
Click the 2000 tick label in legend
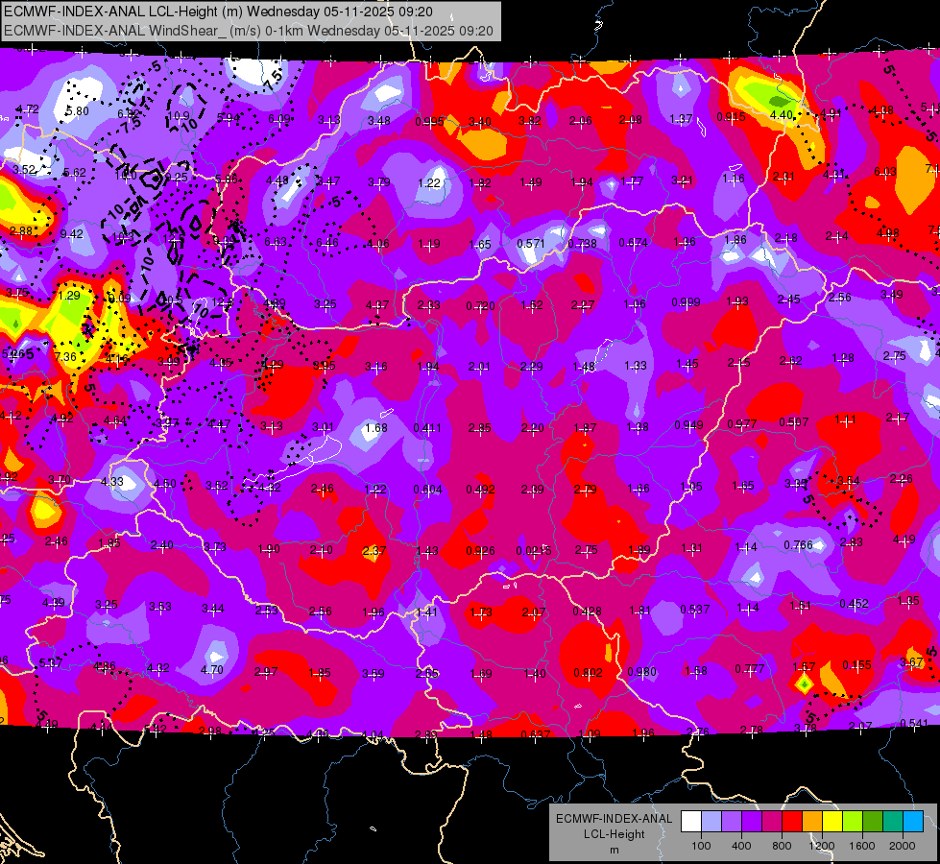pyautogui.click(x=903, y=846)
